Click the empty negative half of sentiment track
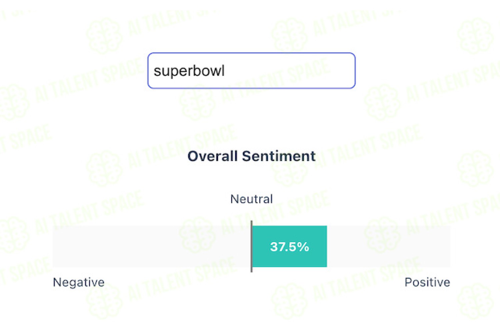 pyautogui.click(x=152, y=246)
